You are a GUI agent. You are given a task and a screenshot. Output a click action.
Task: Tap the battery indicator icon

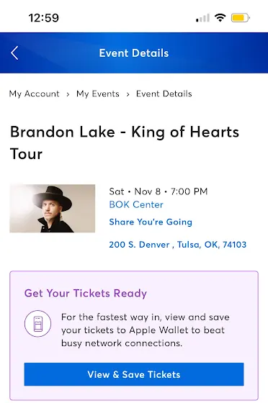(241, 18)
